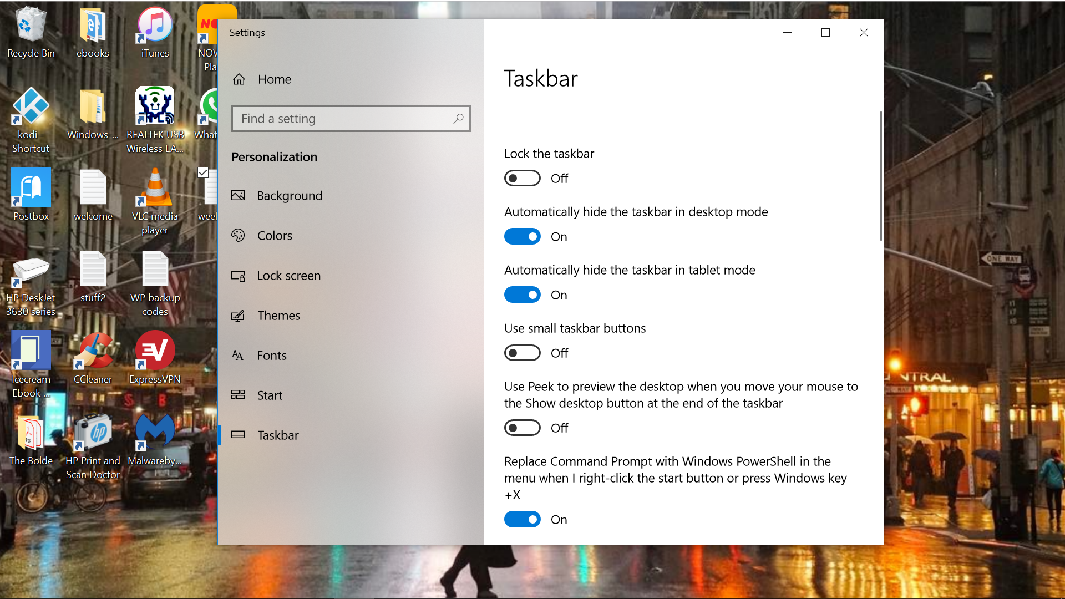Go back to Settings Home

[x=274, y=79]
